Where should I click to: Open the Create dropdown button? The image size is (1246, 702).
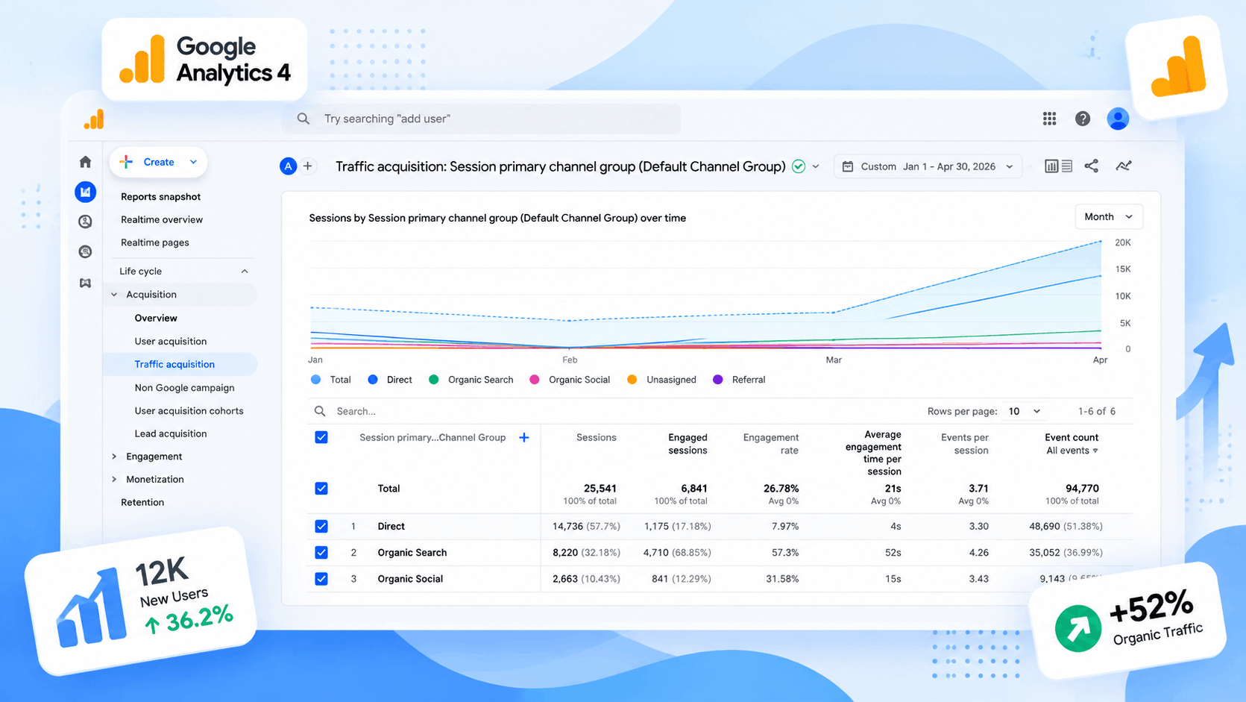click(158, 162)
